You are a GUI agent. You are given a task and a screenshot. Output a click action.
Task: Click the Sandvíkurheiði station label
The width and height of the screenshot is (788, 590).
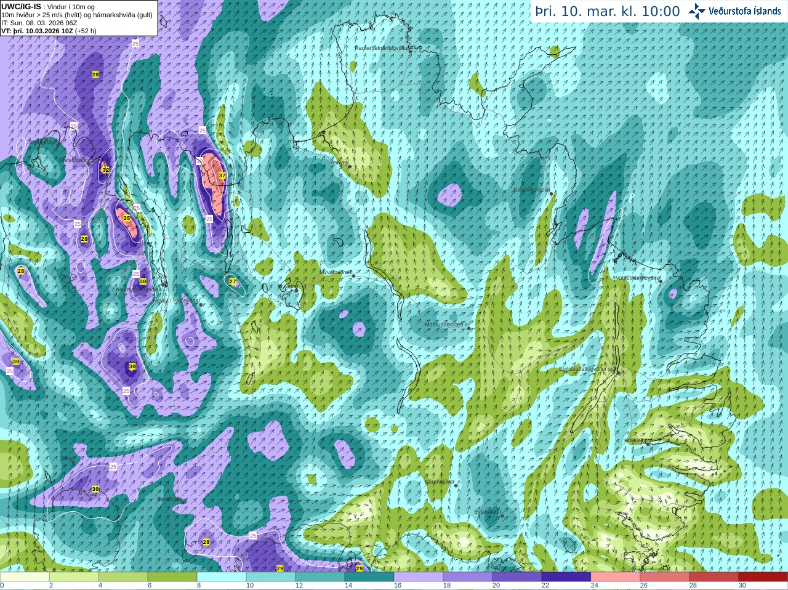click(532, 190)
